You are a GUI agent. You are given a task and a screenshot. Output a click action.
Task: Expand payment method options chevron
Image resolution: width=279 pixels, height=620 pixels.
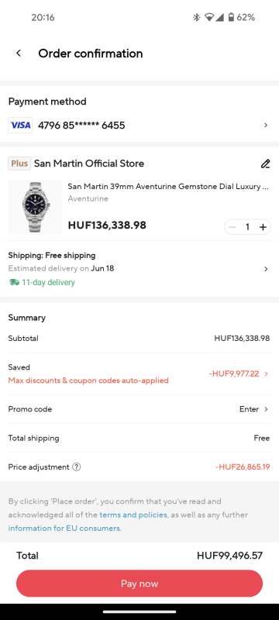(x=266, y=126)
